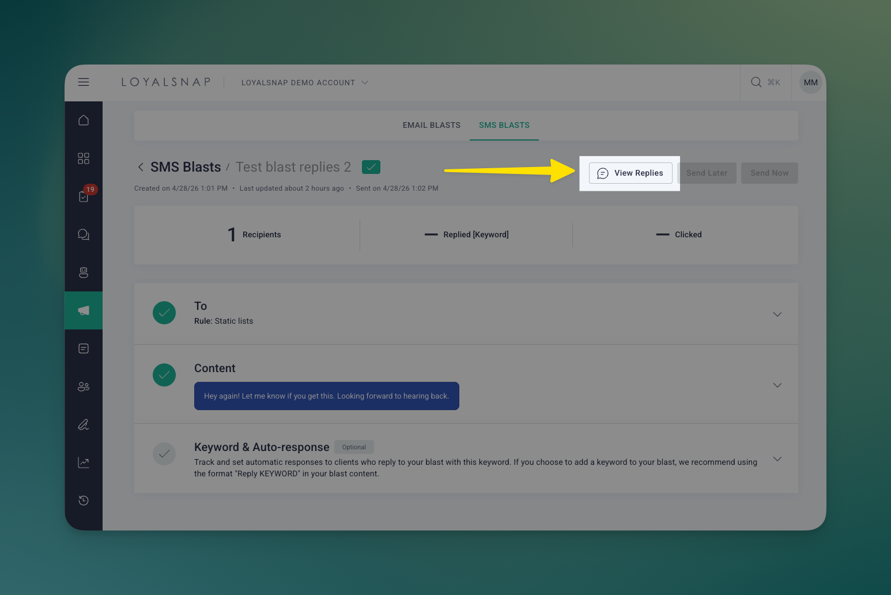Open the LoyalSnap Demo Account dropdown

[x=304, y=82]
